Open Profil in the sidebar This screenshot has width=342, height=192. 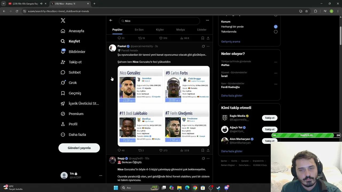[69, 124]
